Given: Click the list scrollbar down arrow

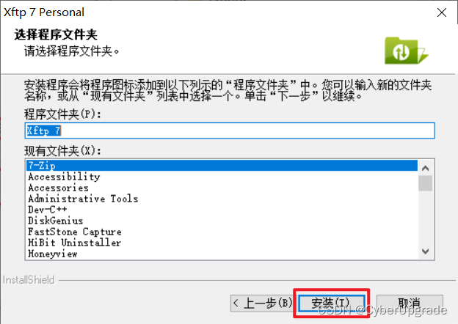Looking at the screenshot, I should (425, 251).
